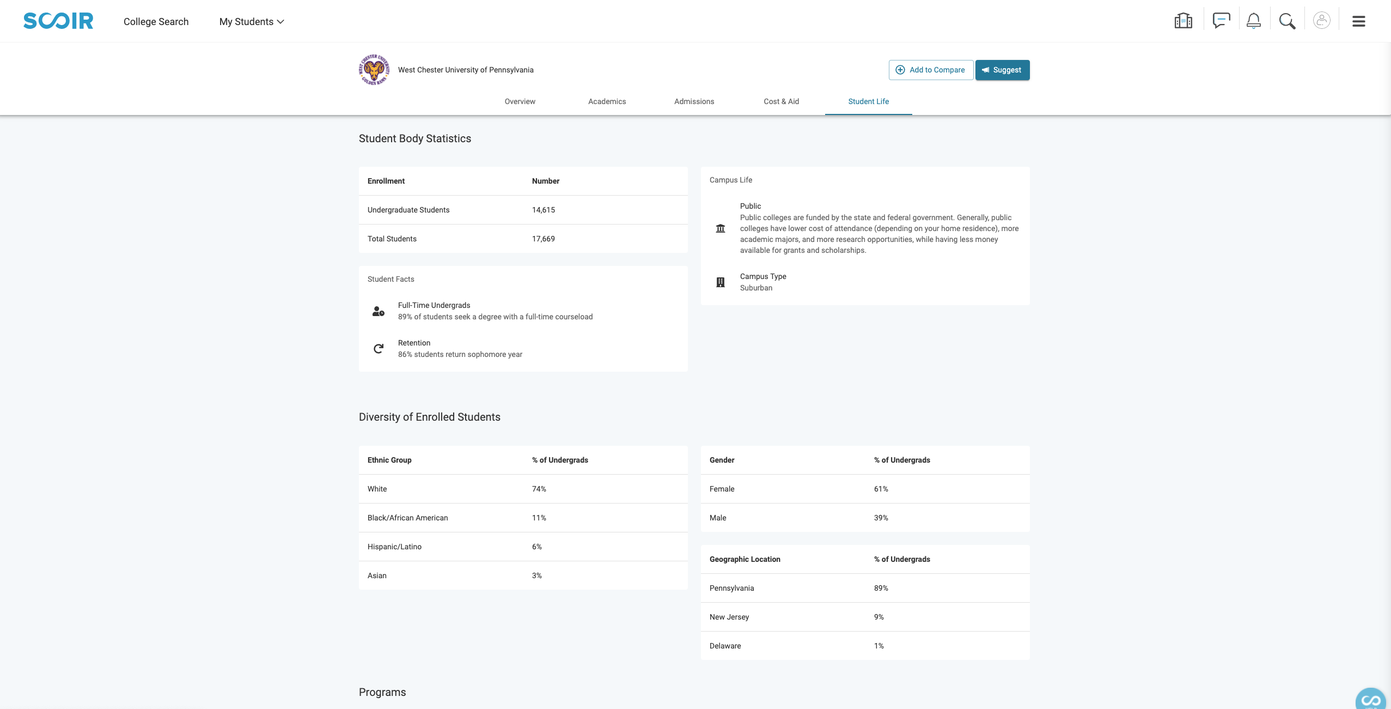The image size is (1391, 709).
Task: Click the 86% students return sophomore year text
Action: click(x=460, y=354)
